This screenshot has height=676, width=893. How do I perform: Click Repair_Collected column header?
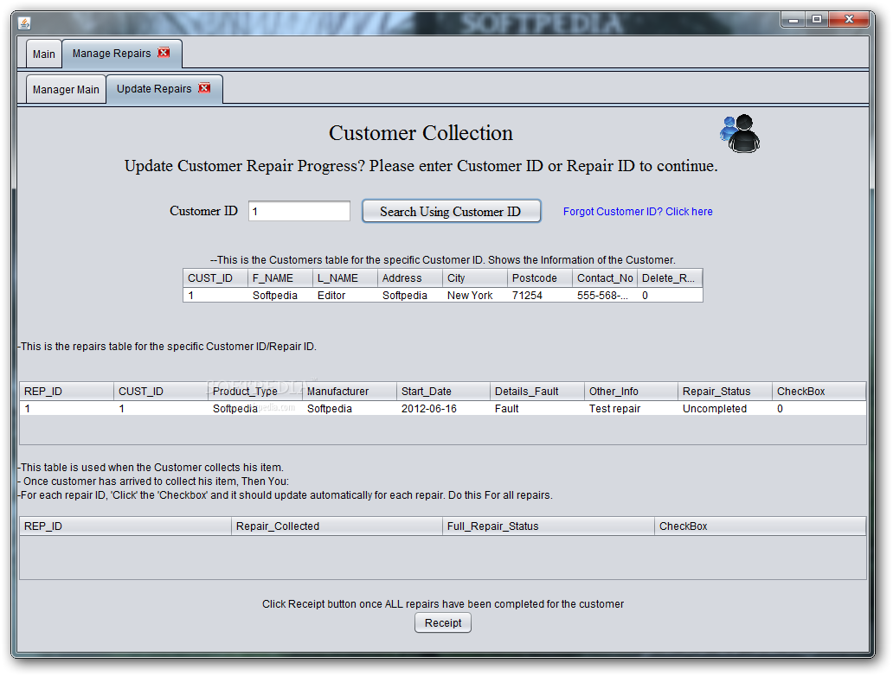click(x=337, y=526)
